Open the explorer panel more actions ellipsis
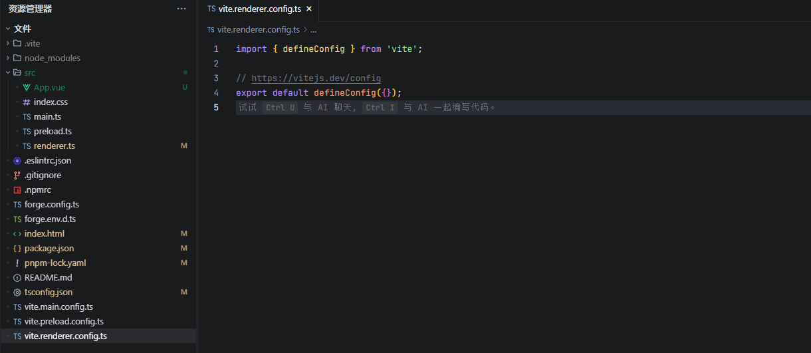Viewport: 811px width, 353px height. [x=181, y=9]
